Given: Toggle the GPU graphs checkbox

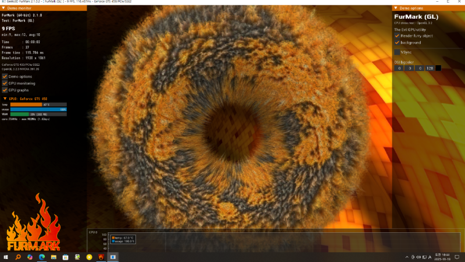Looking at the screenshot, I should tap(5, 90).
